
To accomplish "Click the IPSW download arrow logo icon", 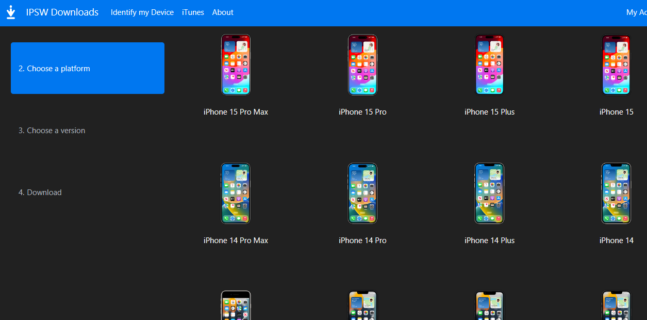I will pyautogui.click(x=11, y=12).
